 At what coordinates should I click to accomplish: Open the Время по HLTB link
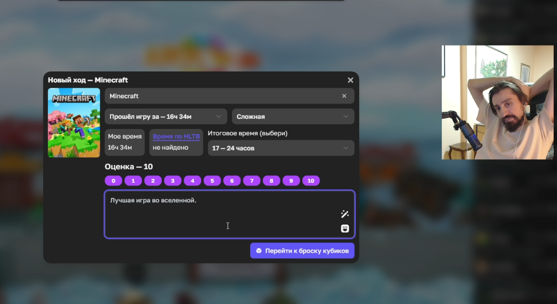coord(176,137)
